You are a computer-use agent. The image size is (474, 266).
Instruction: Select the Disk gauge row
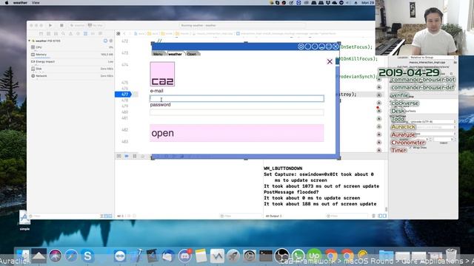(x=72, y=69)
